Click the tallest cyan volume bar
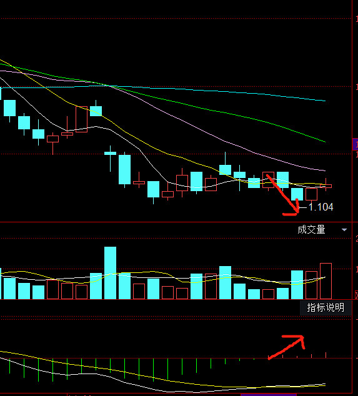The height and width of the screenshot is (396, 358). (x=111, y=273)
